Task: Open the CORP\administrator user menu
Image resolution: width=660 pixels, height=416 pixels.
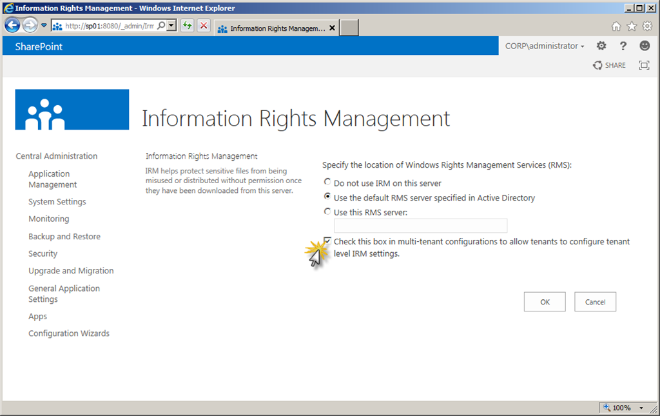Action: [545, 46]
